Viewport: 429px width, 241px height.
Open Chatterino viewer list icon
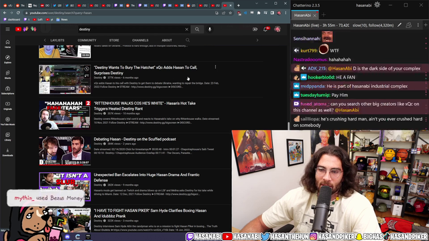(x=408, y=25)
